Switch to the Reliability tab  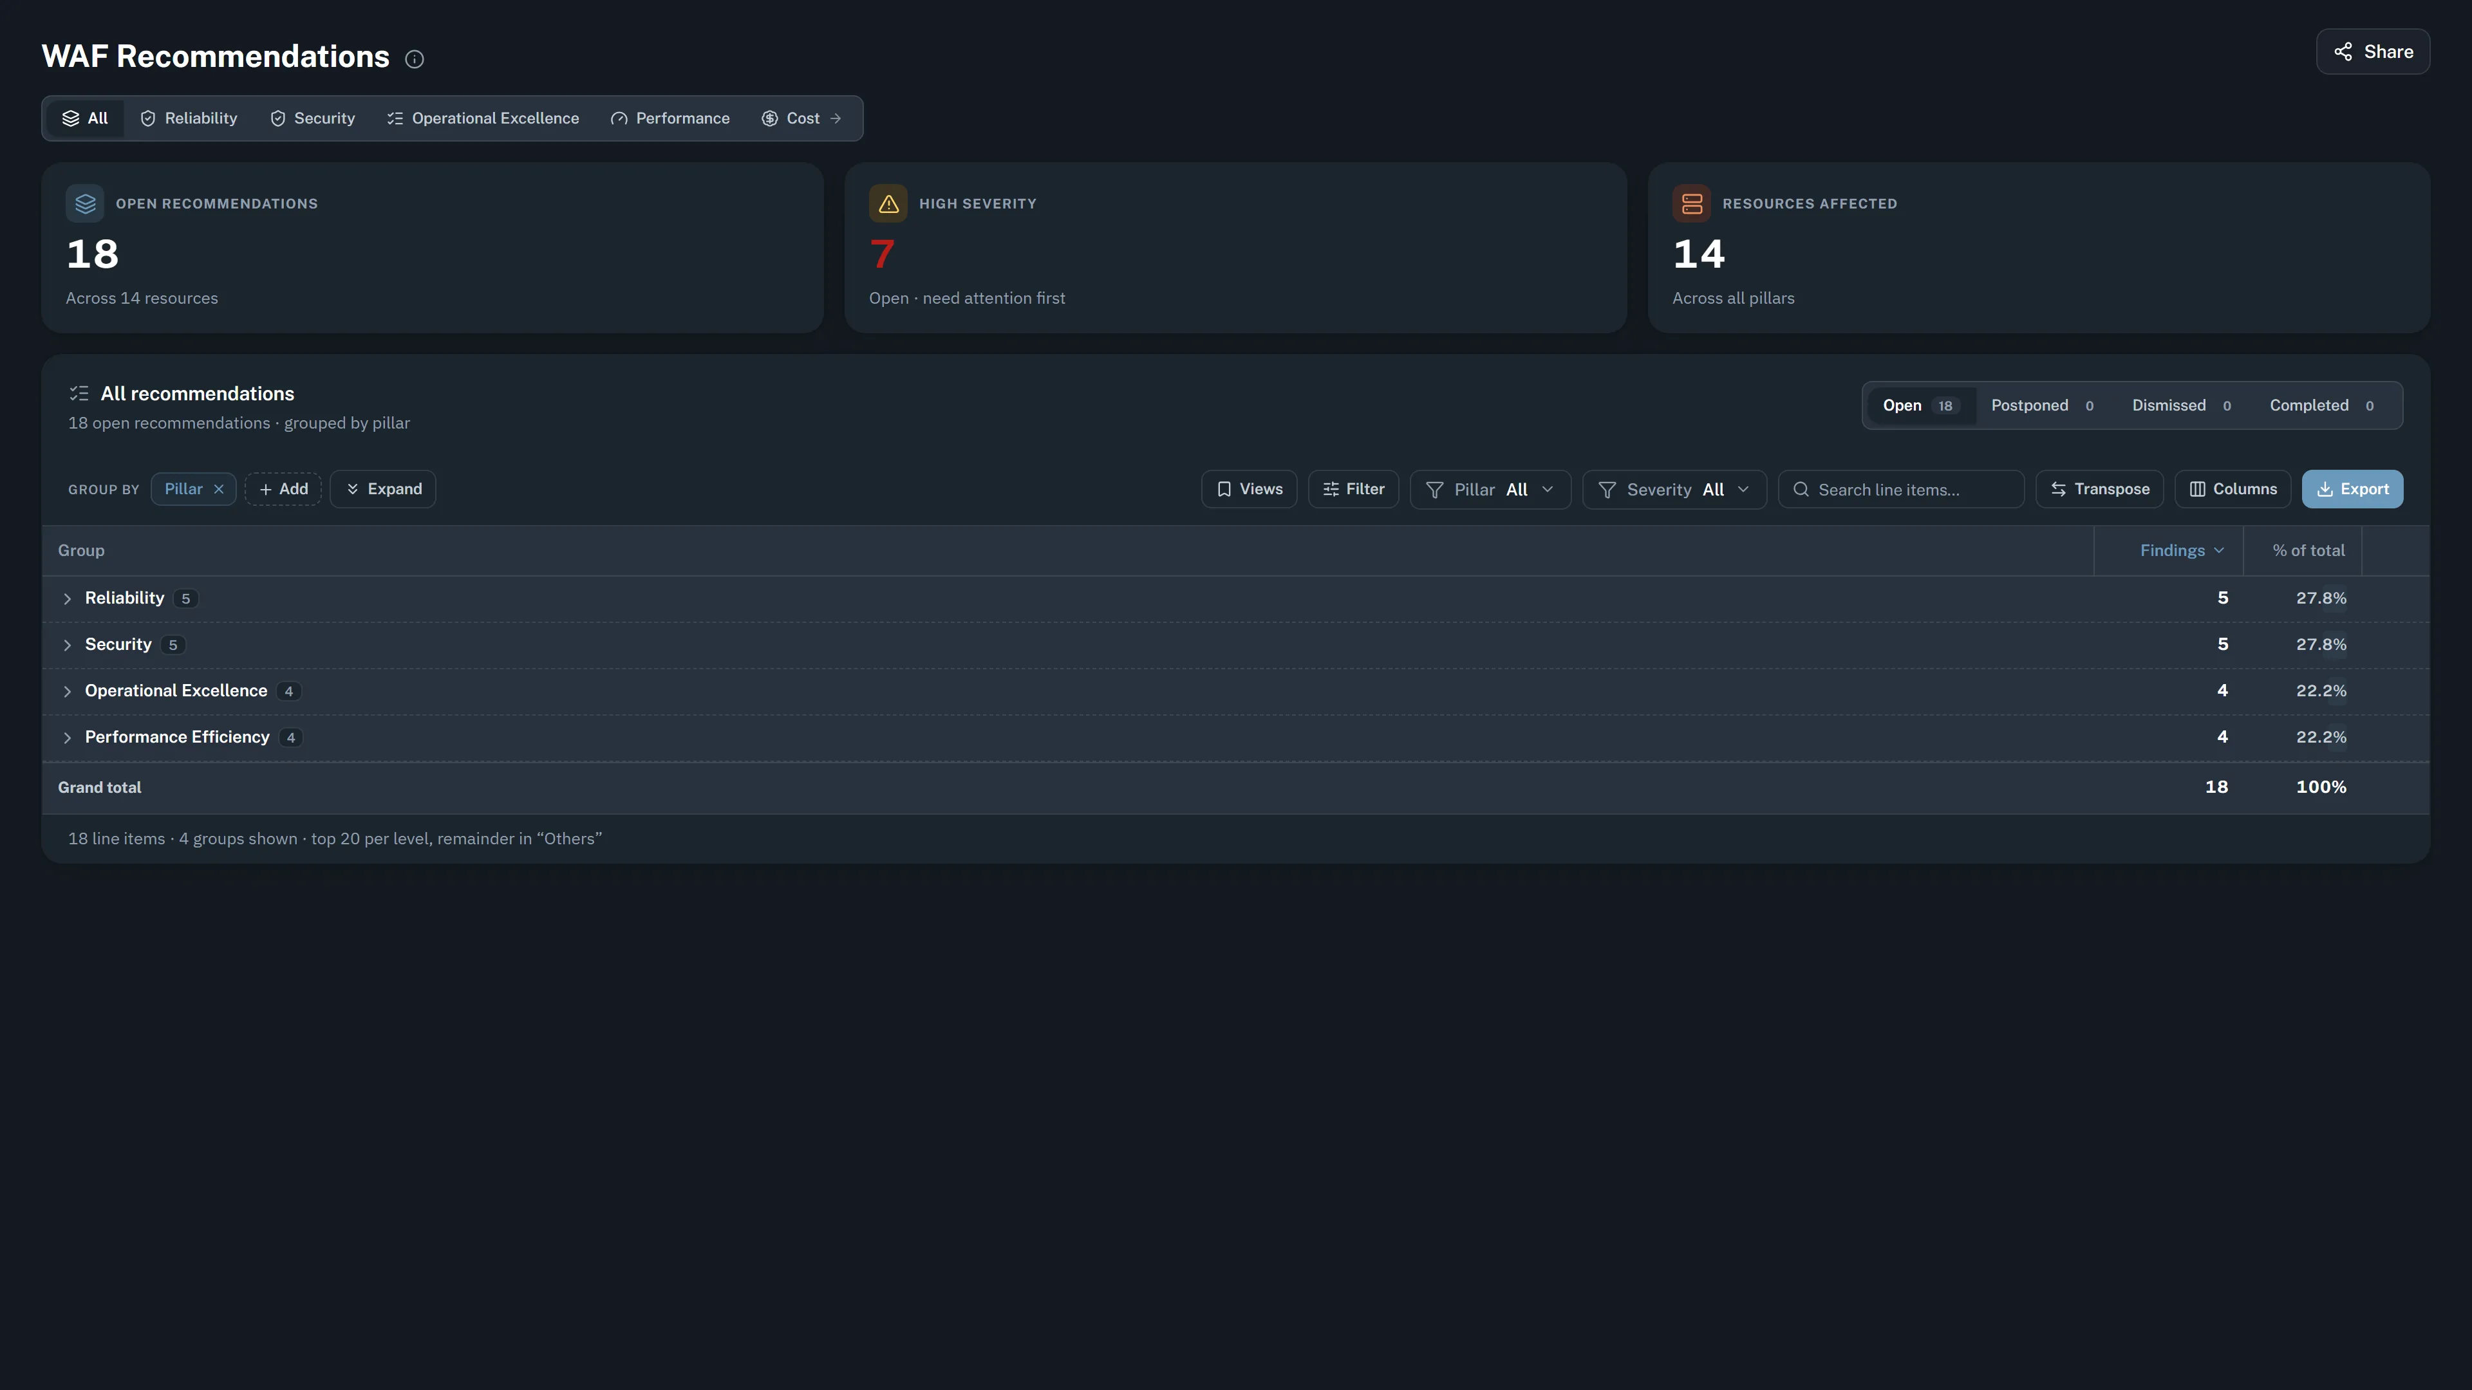tap(189, 118)
